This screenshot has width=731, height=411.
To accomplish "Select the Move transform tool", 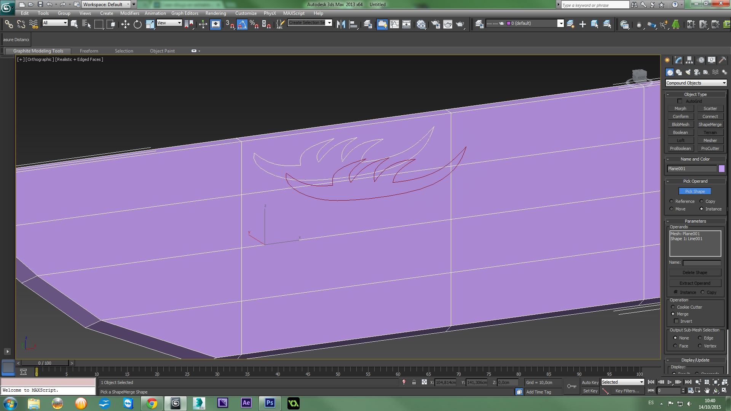I will click(125, 24).
